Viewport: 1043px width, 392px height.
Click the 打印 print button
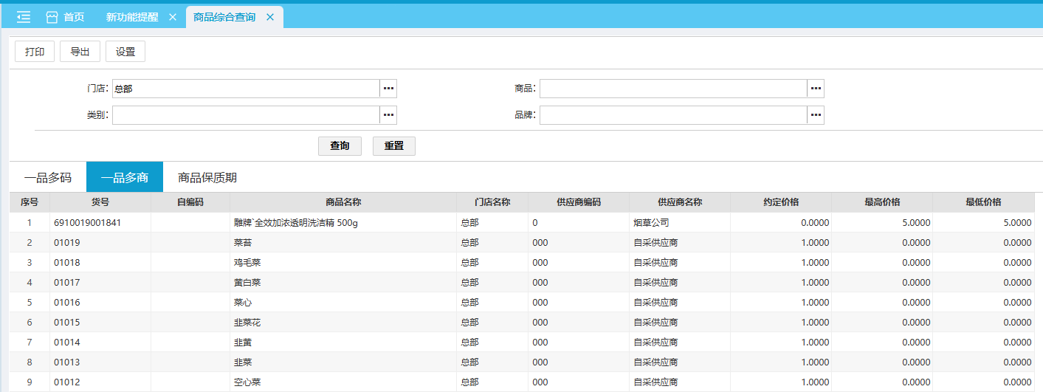click(35, 52)
